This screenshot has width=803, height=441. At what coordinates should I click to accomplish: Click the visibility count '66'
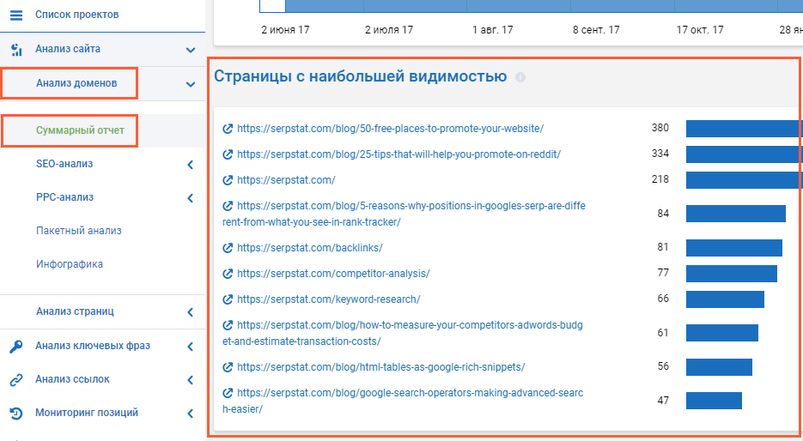(x=663, y=299)
